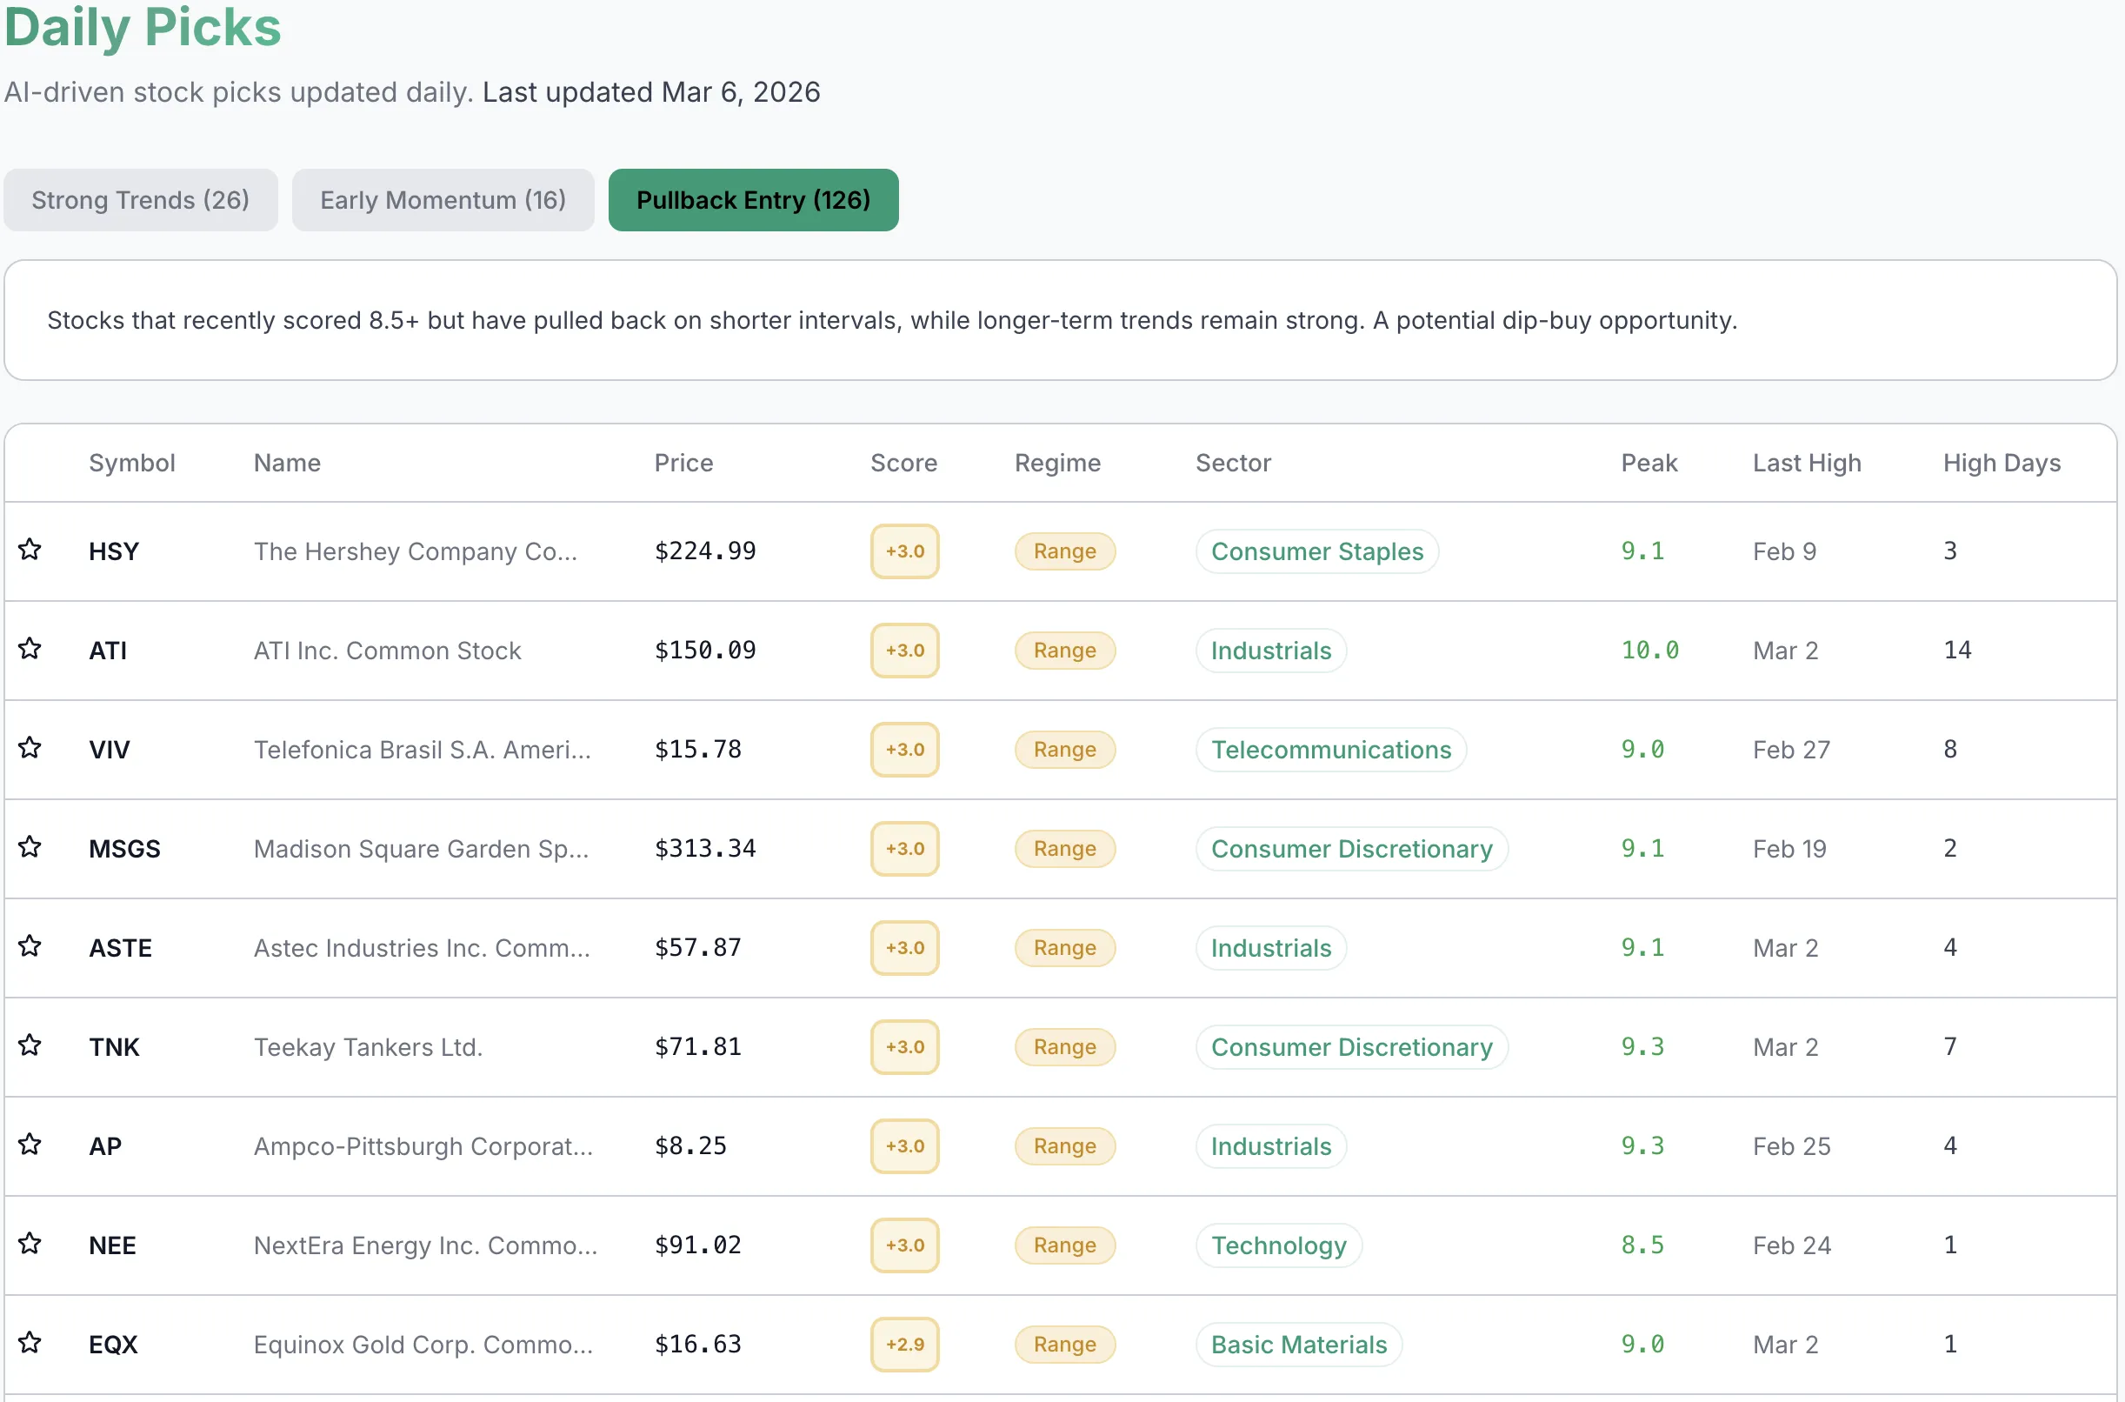The image size is (2125, 1402).
Task: Click the +2.9 score badge for EQX
Action: point(905,1345)
